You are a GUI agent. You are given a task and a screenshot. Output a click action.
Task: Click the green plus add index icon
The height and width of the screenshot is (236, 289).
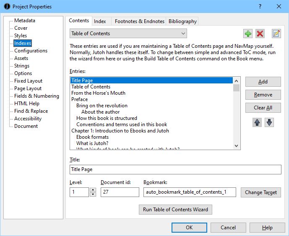tap(248, 34)
